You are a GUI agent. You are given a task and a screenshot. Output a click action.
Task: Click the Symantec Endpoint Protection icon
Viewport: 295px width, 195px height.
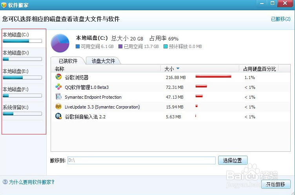[58, 96]
